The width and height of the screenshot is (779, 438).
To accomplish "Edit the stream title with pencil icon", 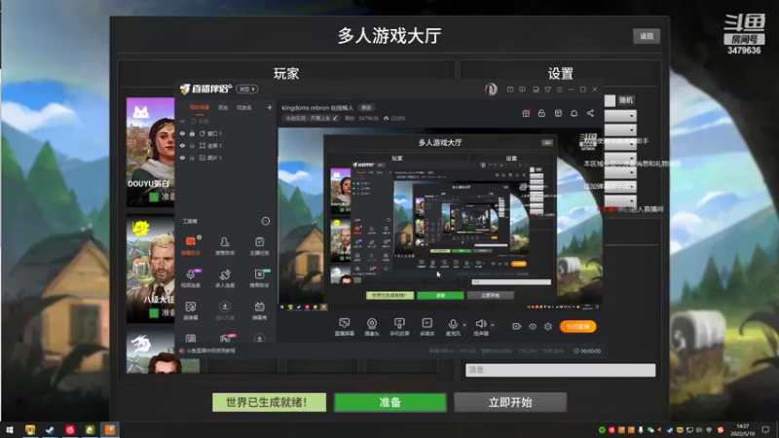I will pyautogui.click(x=335, y=118).
